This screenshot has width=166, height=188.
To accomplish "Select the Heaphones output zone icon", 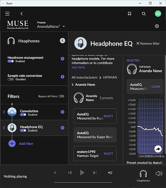I will click(x=143, y=174).
